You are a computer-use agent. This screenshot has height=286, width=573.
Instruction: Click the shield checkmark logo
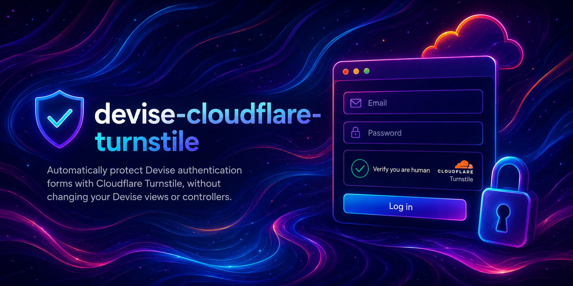pyautogui.click(x=60, y=119)
